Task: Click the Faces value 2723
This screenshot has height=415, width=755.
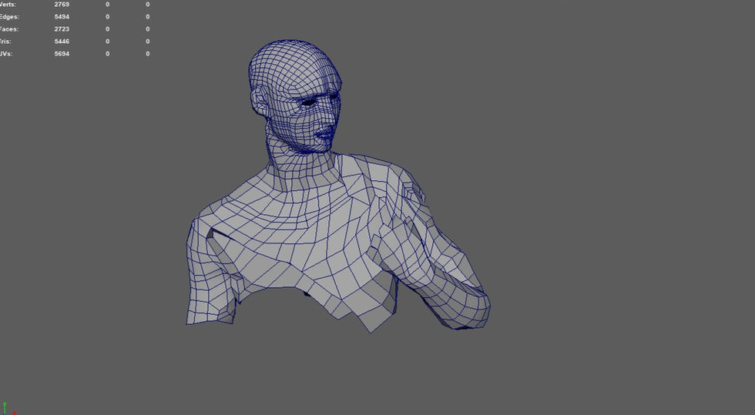Action: pyautogui.click(x=62, y=29)
